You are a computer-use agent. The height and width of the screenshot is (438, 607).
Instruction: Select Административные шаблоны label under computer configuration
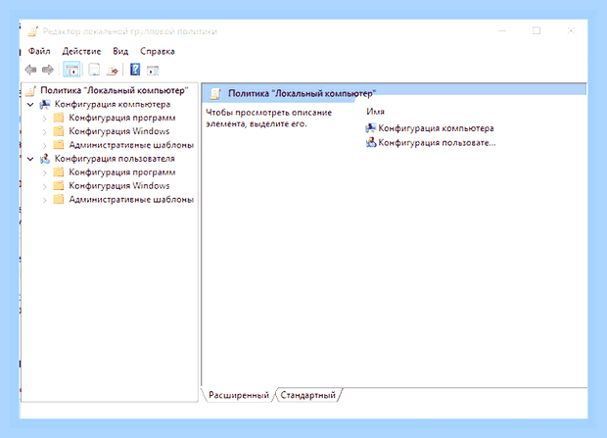pyautogui.click(x=131, y=145)
